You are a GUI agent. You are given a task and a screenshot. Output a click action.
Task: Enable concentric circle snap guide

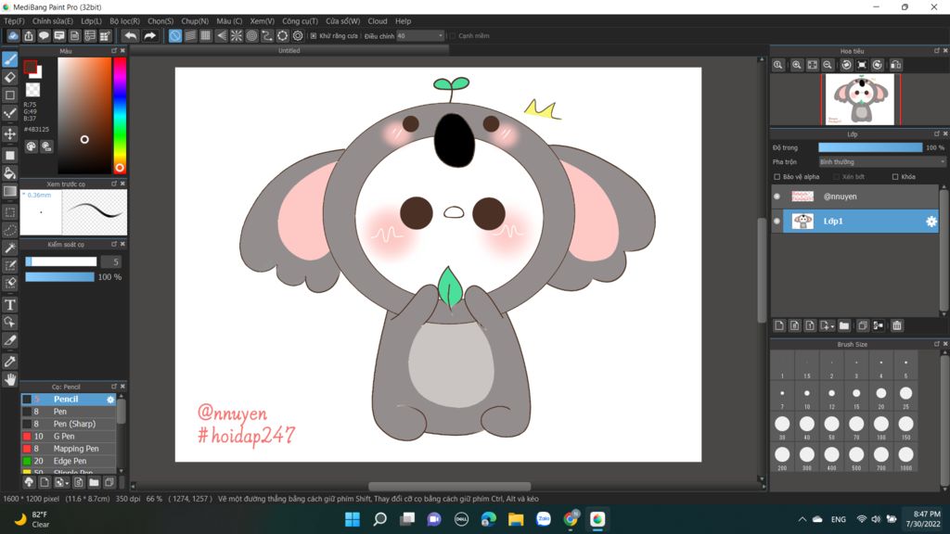click(x=252, y=36)
